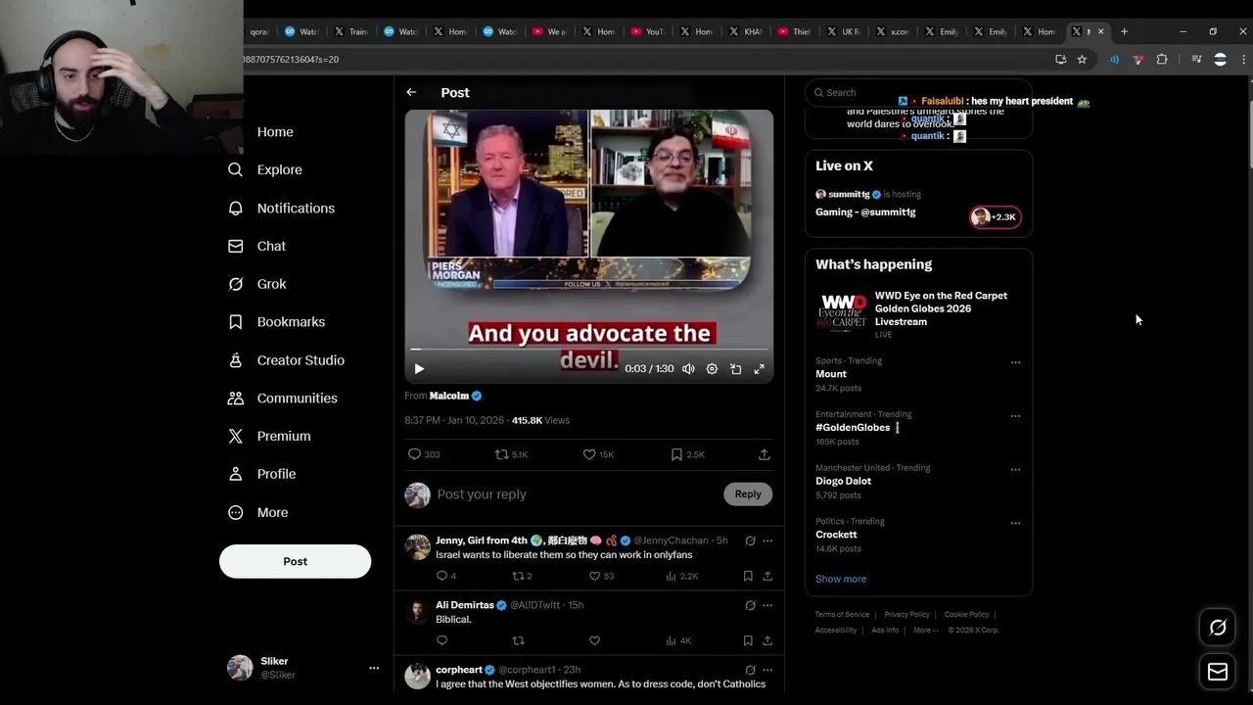Click the Communities people icon

point(235,399)
